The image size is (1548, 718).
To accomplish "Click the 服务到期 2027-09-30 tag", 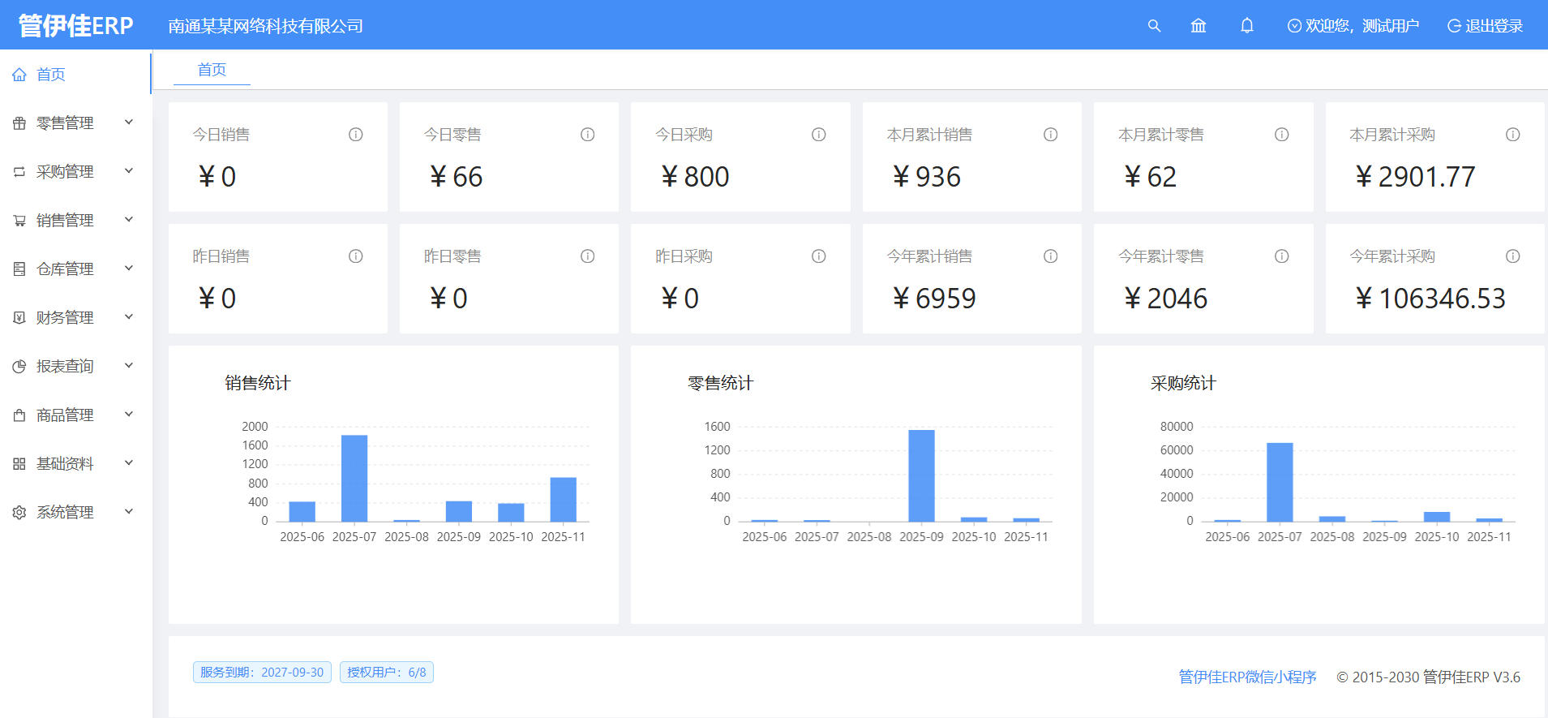I will point(262,673).
